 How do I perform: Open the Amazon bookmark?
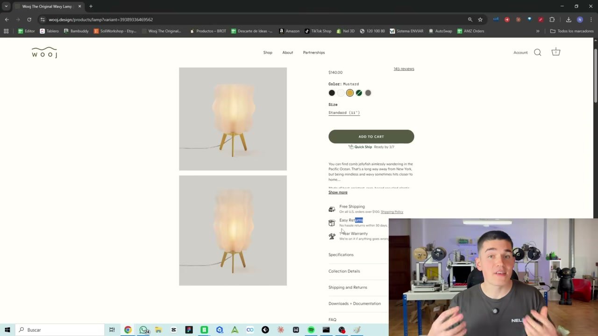click(x=289, y=31)
